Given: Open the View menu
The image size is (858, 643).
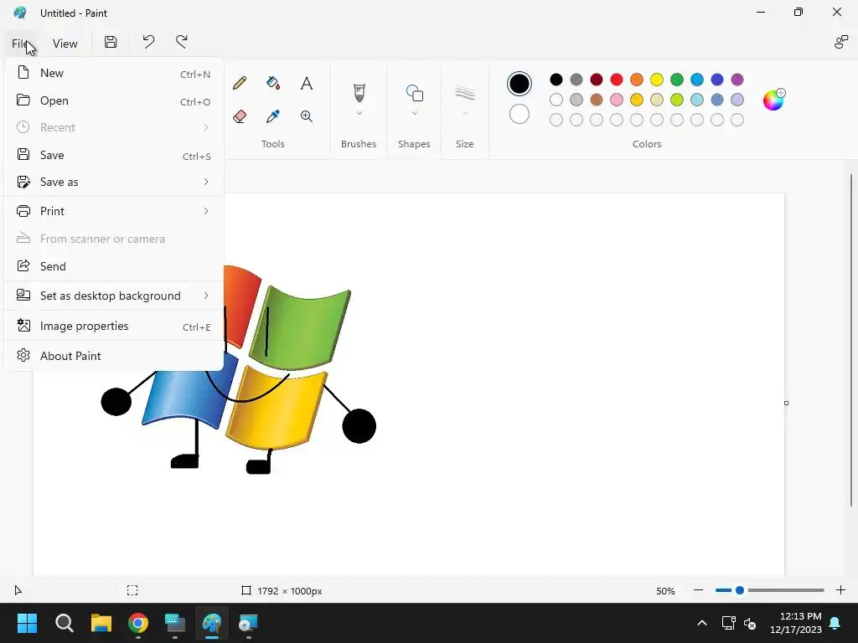Looking at the screenshot, I should click(65, 44).
